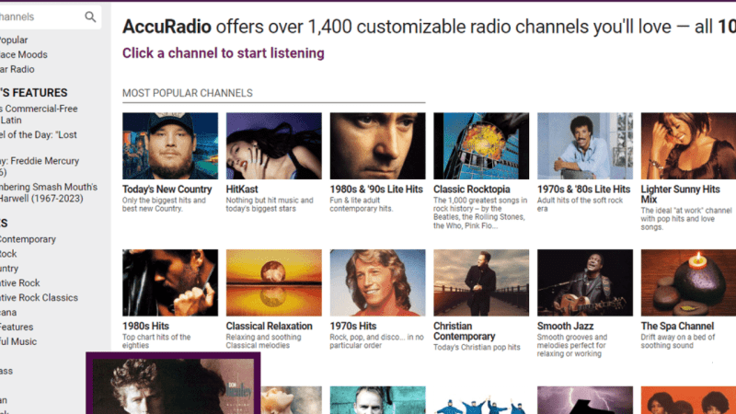
Task: Open the Freddie Mercury feature link
Action: [x=40, y=167]
